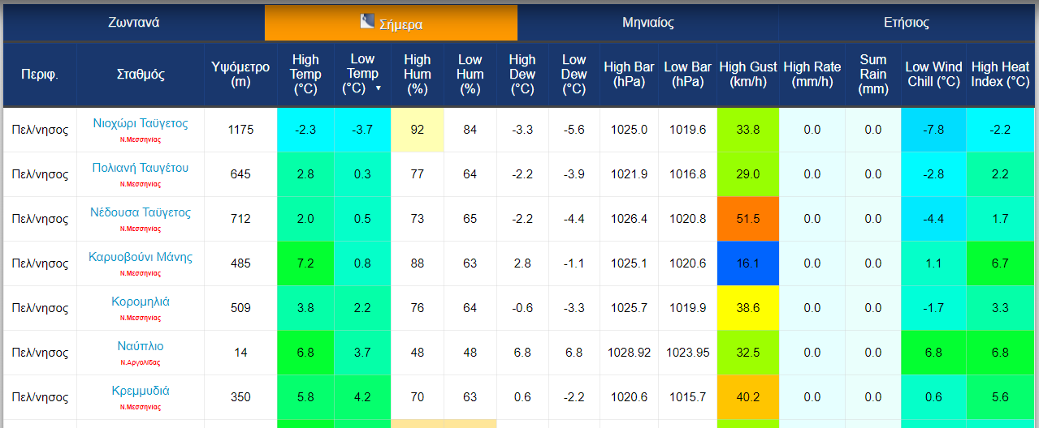Click High Bar value 1026.4
The height and width of the screenshot is (428, 1039).
[x=630, y=219]
